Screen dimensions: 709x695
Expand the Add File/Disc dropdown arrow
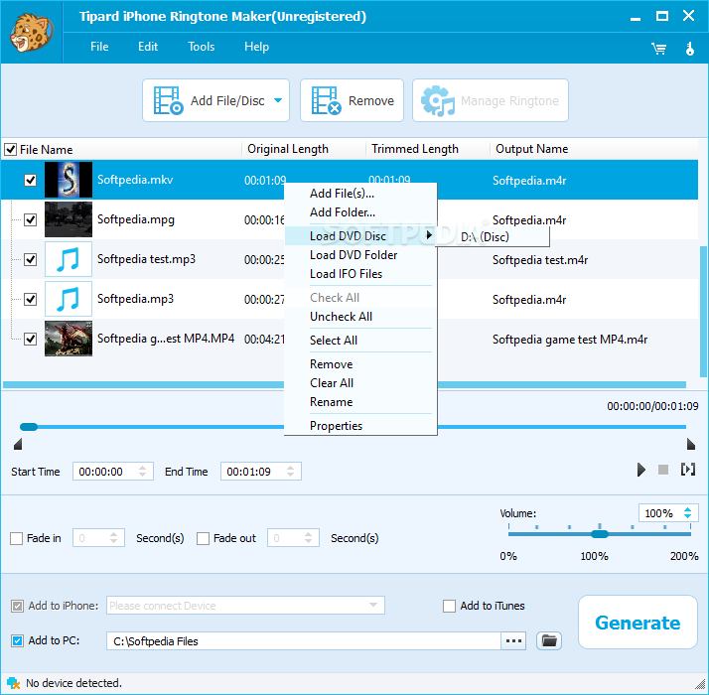pos(278,100)
